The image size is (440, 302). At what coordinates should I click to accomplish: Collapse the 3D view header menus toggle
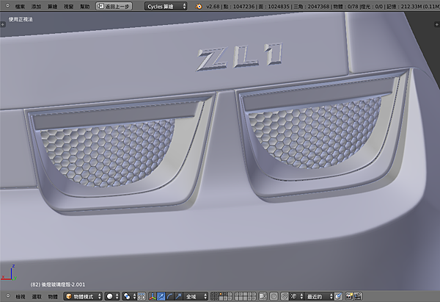[8, 296]
